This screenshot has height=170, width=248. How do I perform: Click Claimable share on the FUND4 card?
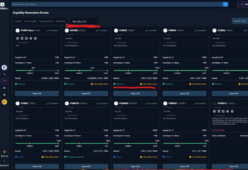pyautogui.click(x=198, y=84)
